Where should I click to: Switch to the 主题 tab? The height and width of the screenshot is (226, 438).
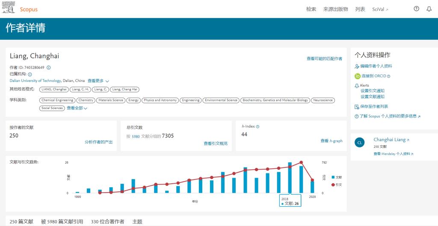pos(137,222)
